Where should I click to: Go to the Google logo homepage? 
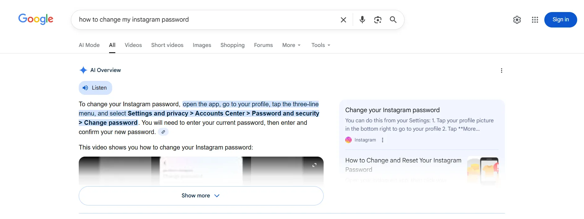click(36, 19)
